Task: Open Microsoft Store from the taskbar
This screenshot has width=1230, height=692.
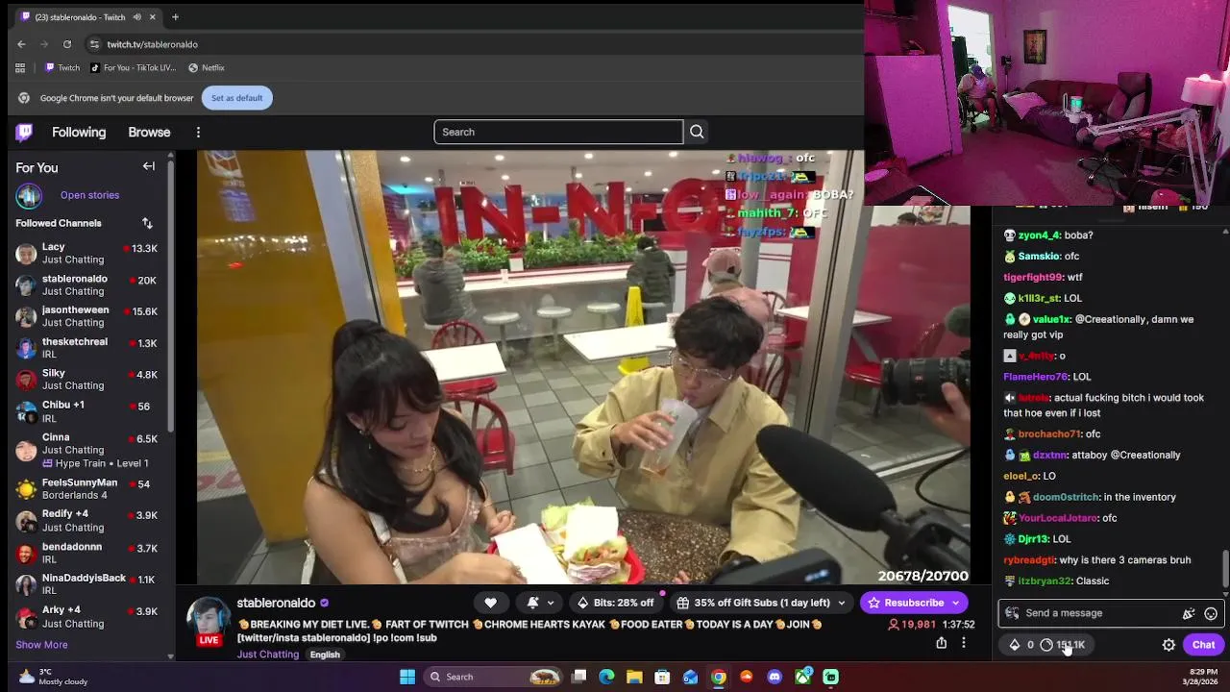Action: [662, 677]
